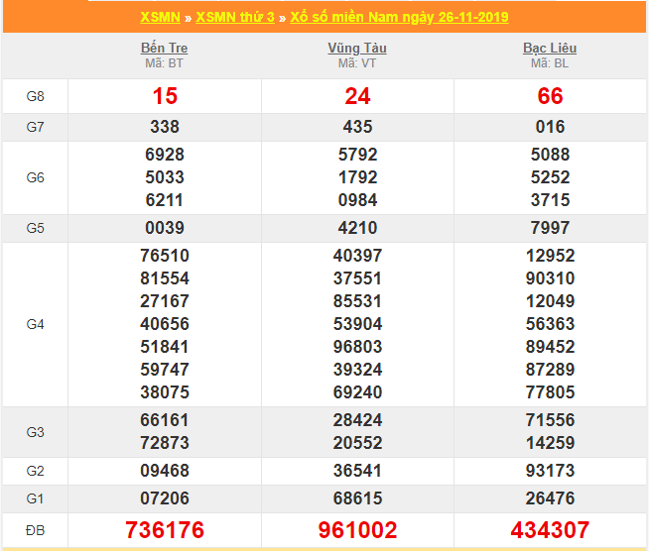650x551 pixels.
Task: Select Bến Tre special prize 736176
Action: pyautogui.click(x=164, y=530)
